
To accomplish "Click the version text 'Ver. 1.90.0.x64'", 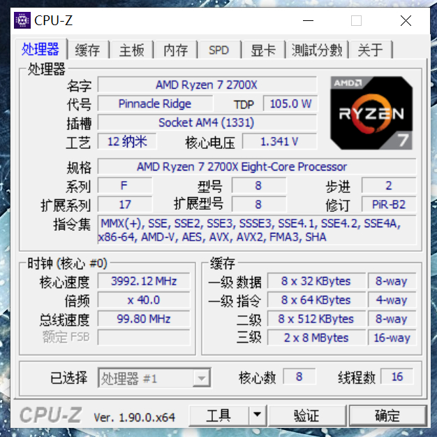I will pyautogui.click(x=134, y=417).
